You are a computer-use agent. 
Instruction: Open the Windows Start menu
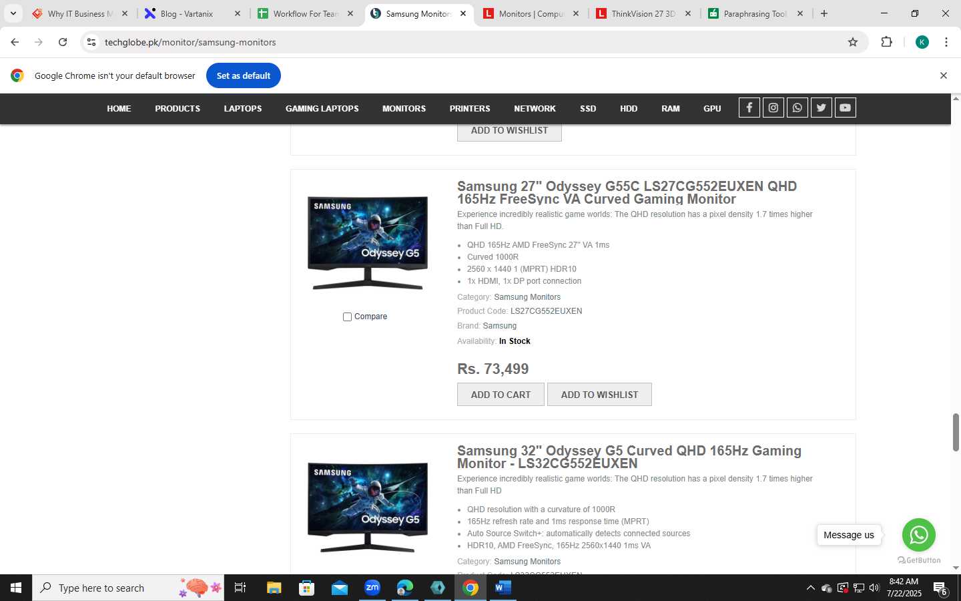tap(16, 588)
